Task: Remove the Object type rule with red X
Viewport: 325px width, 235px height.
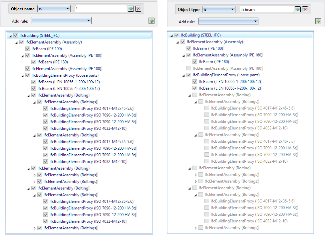Action: tap(305, 9)
